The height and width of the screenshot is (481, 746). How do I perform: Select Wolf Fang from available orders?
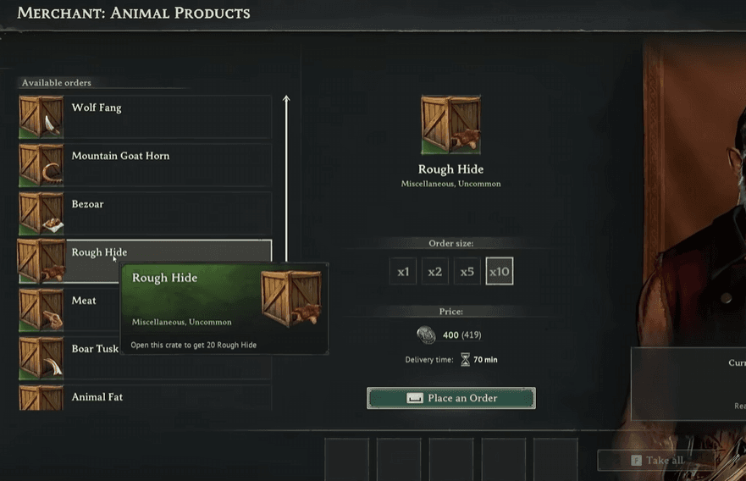click(x=169, y=117)
